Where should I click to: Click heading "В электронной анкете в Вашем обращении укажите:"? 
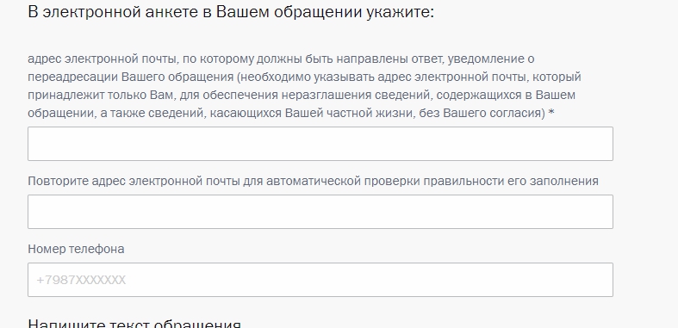click(x=231, y=12)
